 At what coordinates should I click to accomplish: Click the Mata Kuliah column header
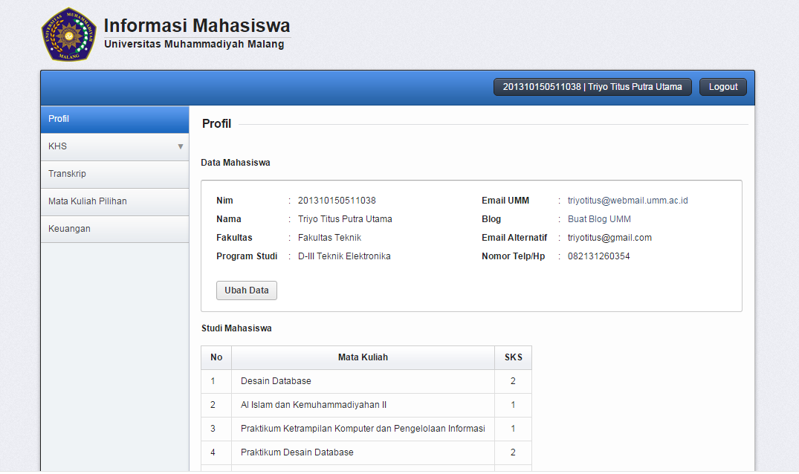[363, 357]
